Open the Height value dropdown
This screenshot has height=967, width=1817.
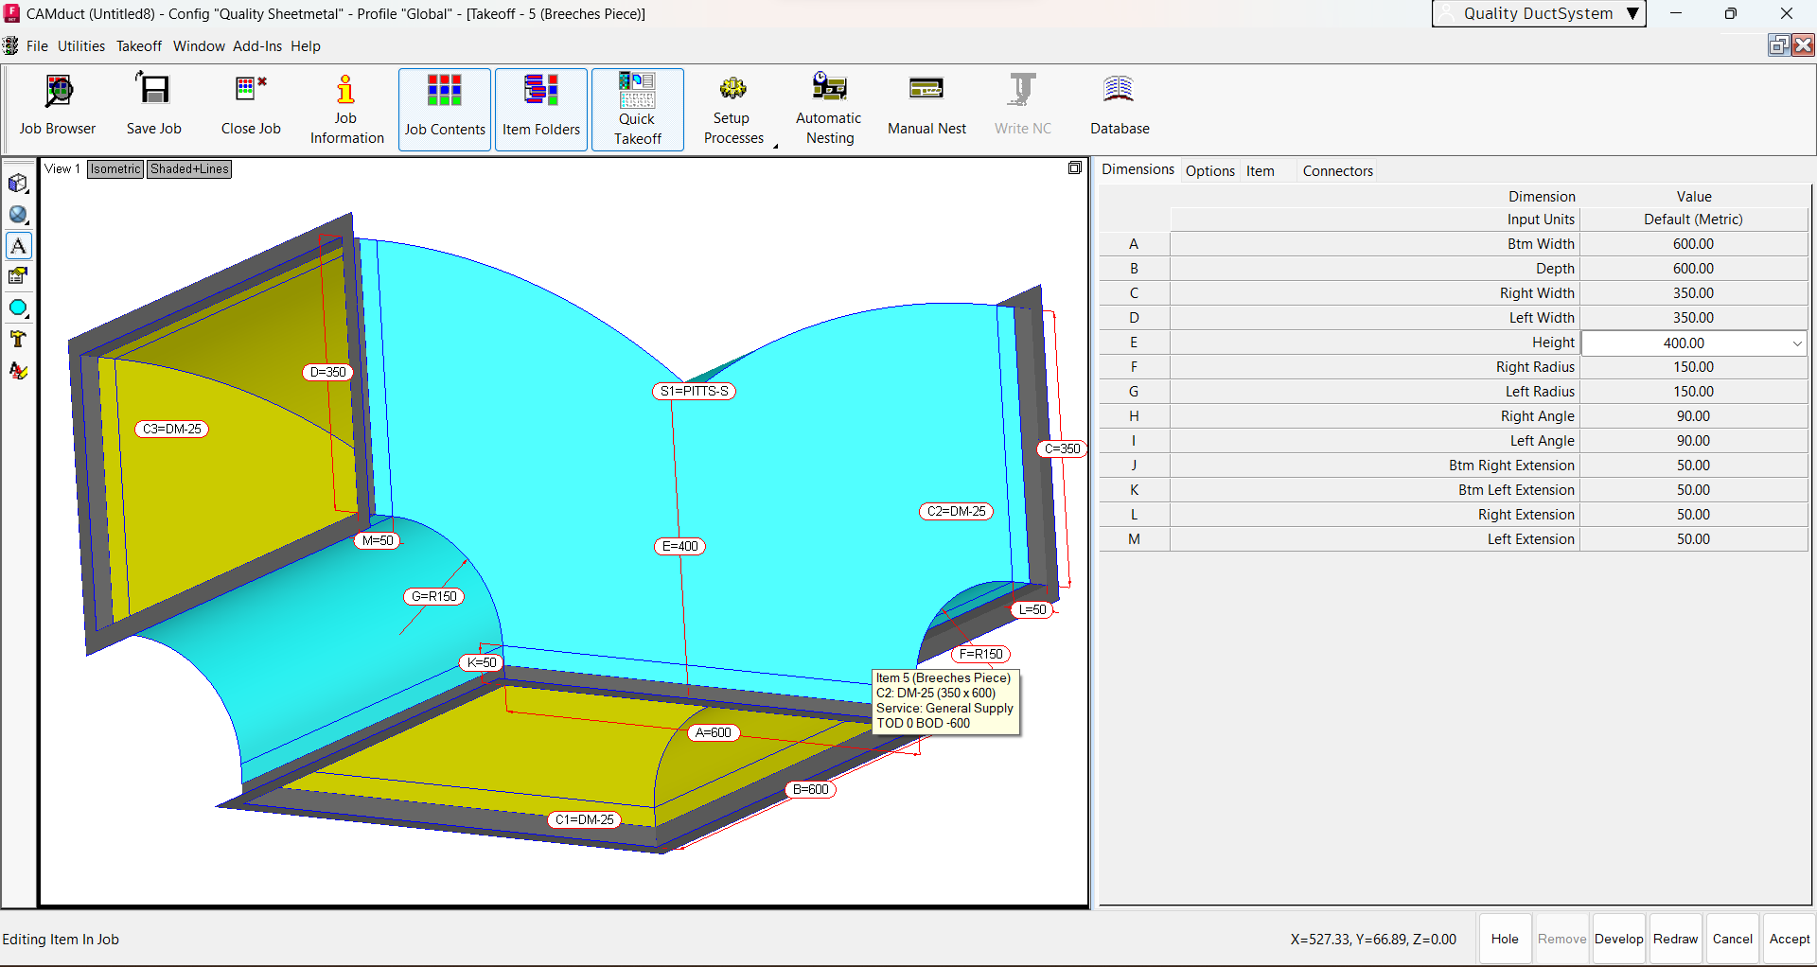(x=1797, y=343)
